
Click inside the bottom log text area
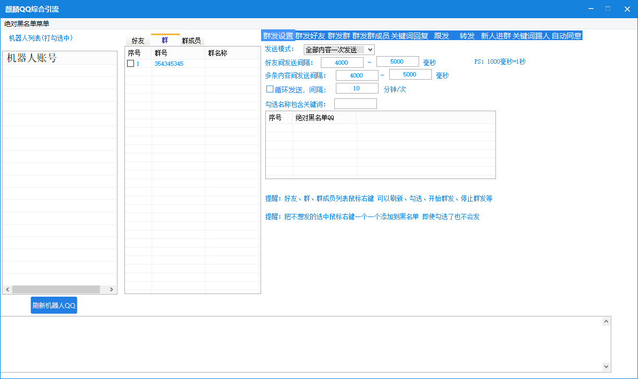click(x=301, y=344)
